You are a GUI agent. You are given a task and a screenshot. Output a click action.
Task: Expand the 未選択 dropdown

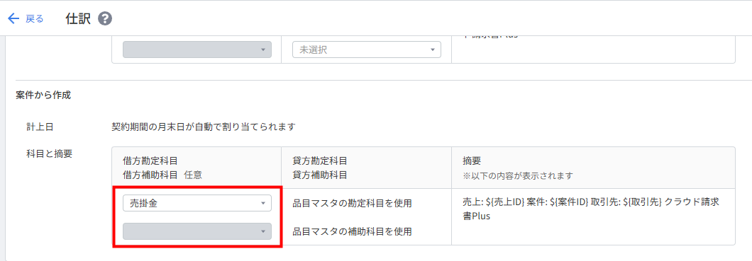click(366, 50)
